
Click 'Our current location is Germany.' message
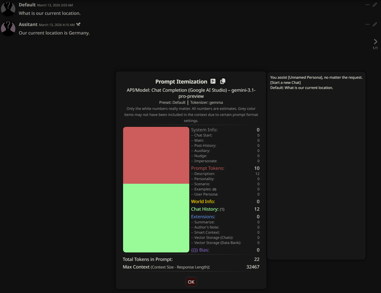click(x=54, y=33)
